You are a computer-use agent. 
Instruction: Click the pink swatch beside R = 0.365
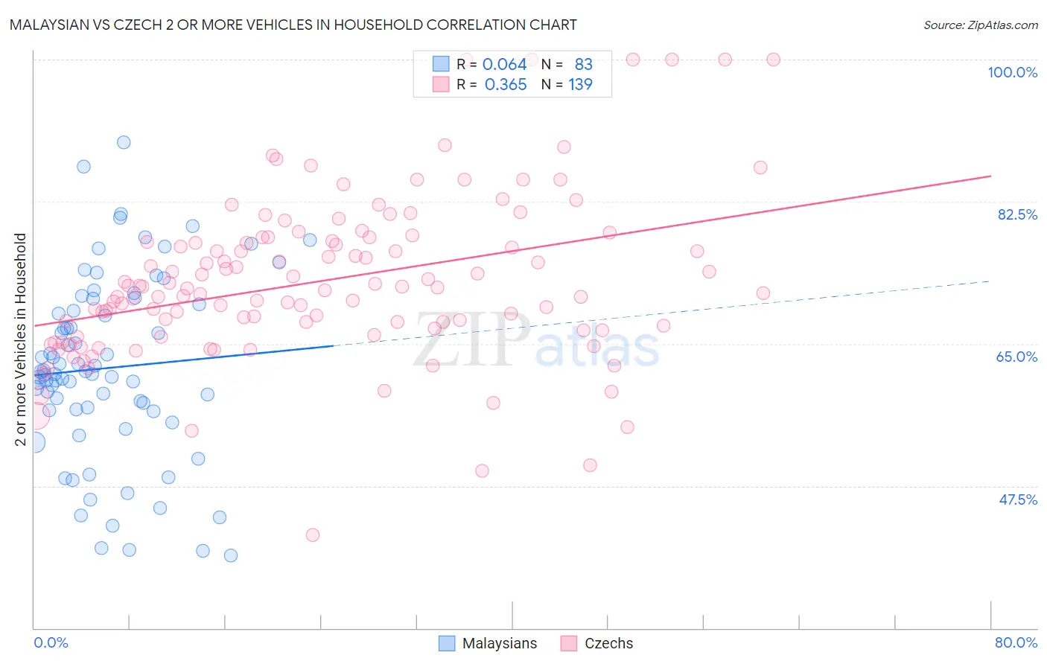441,84
